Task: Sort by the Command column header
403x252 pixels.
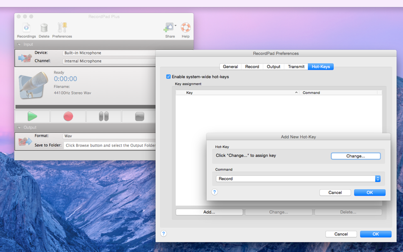Action: [x=338, y=93]
